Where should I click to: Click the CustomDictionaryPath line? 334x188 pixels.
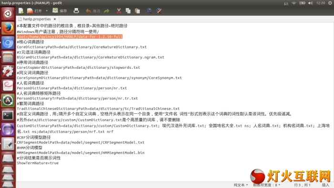(173, 129)
